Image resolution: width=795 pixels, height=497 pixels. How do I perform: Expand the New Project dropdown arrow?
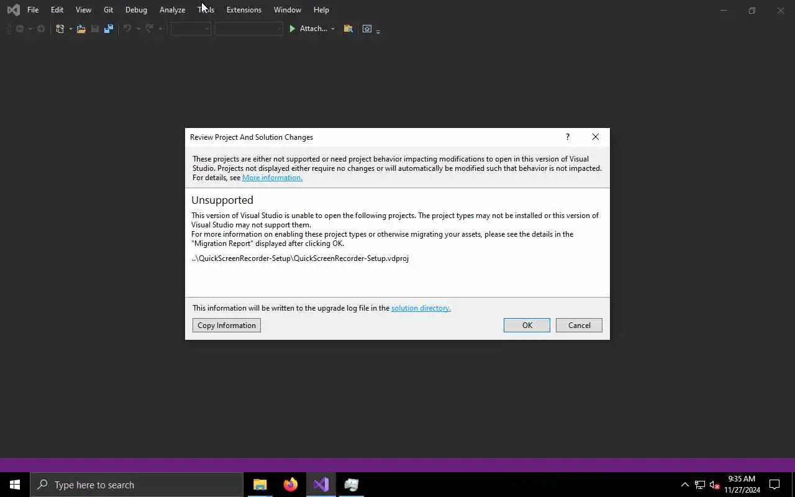point(70,29)
